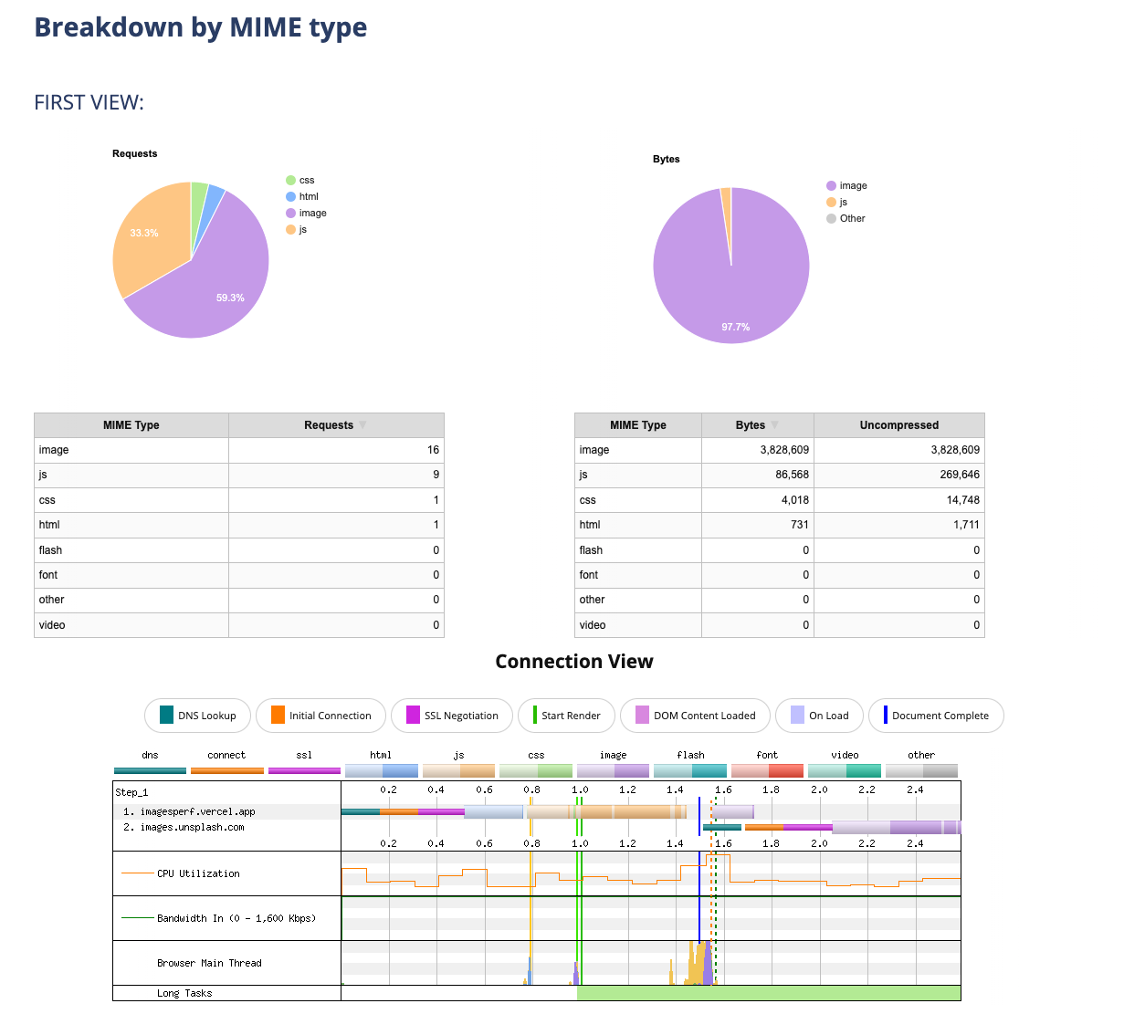Sort by the Requests column arrow
Screen dimensions: 1145x1035
click(362, 425)
